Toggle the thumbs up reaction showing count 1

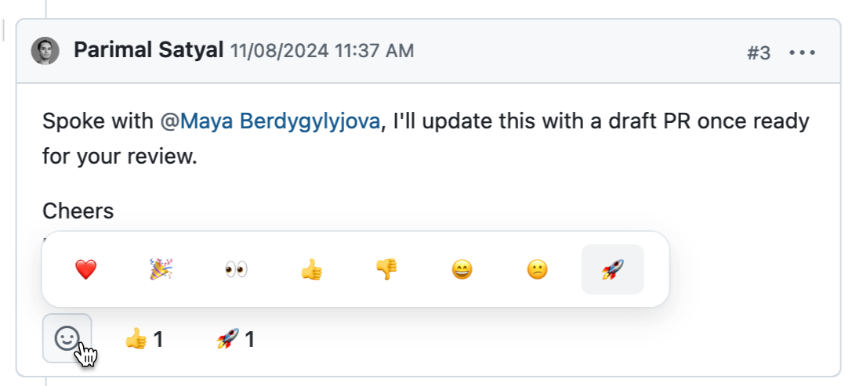pos(145,340)
